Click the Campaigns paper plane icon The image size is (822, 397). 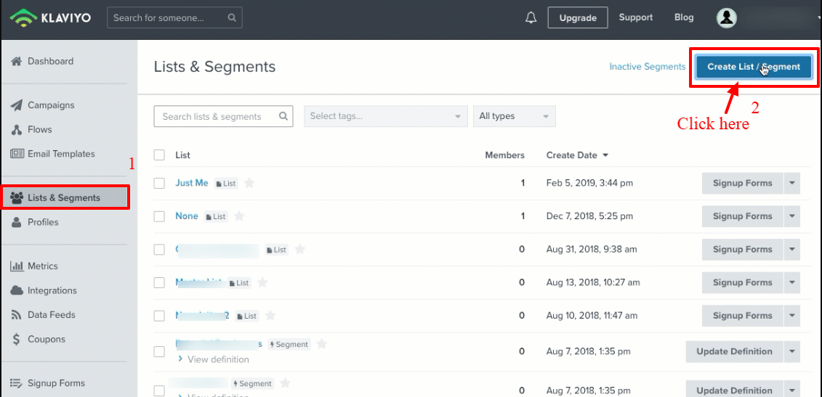click(x=17, y=105)
